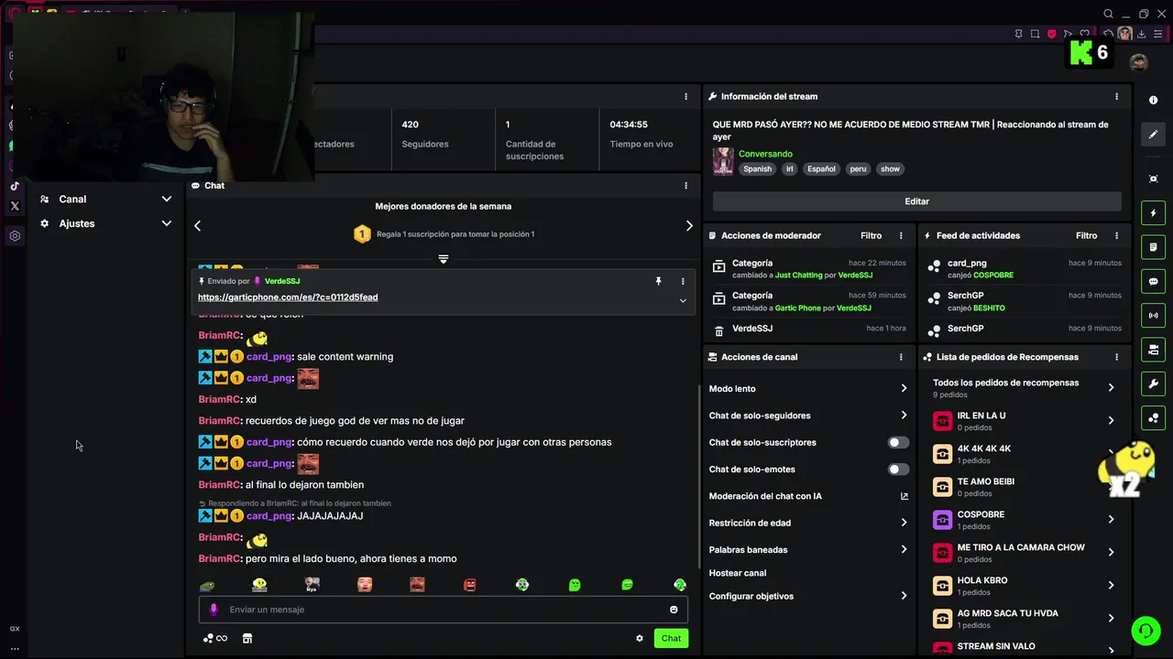This screenshot has width=1173, height=659.
Task: Click the pencil edit icon in sidebar
Action: (x=1153, y=135)
